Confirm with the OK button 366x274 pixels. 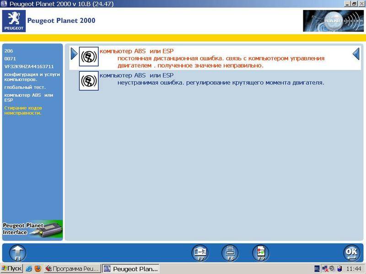[351, 253]
